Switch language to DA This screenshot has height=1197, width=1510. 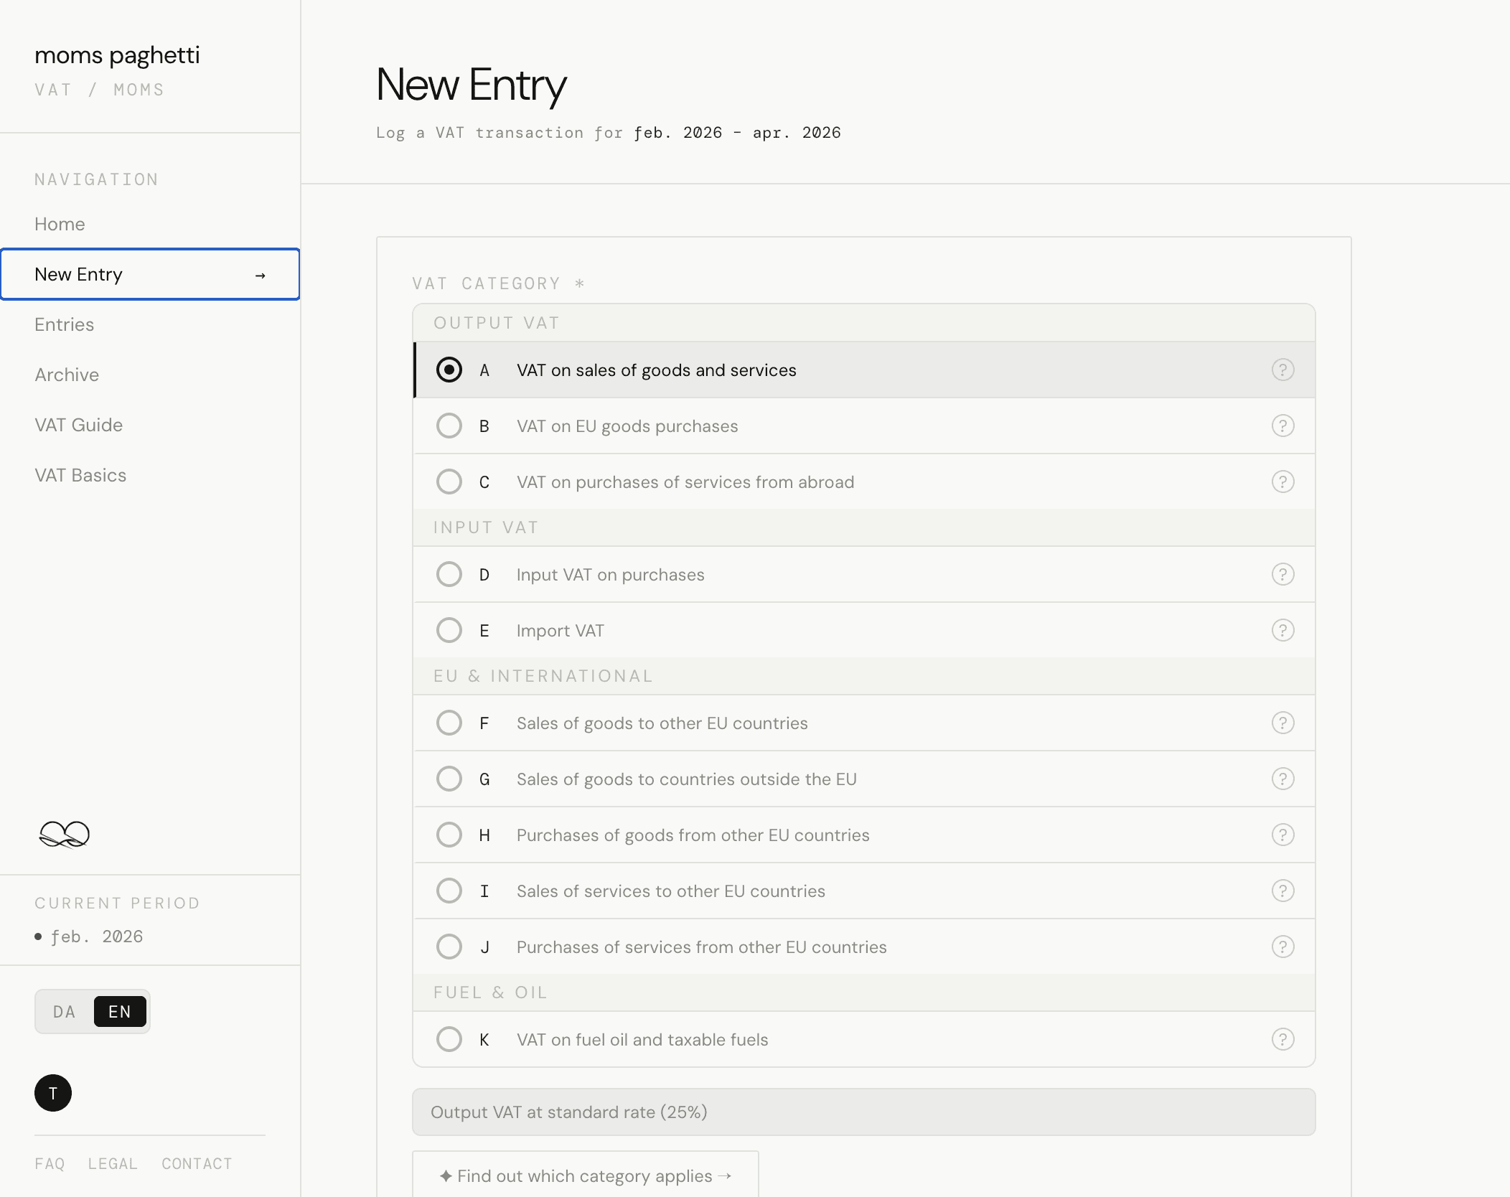pos(64,1012)
